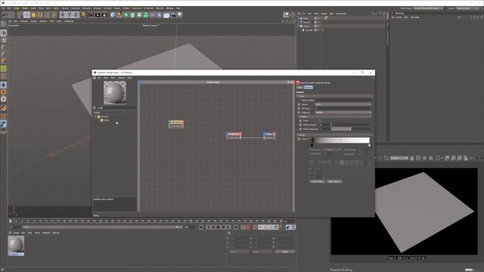Click the Load Preset button
The image size is (484, 272).
(317, 181)
